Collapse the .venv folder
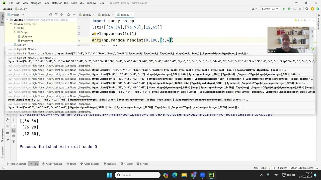The image size is (321, 180). tap(11, 24)
